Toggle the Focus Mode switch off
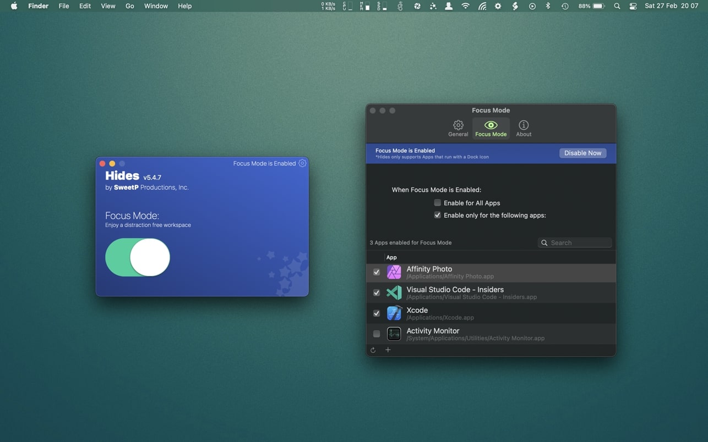 coord(137,257)
